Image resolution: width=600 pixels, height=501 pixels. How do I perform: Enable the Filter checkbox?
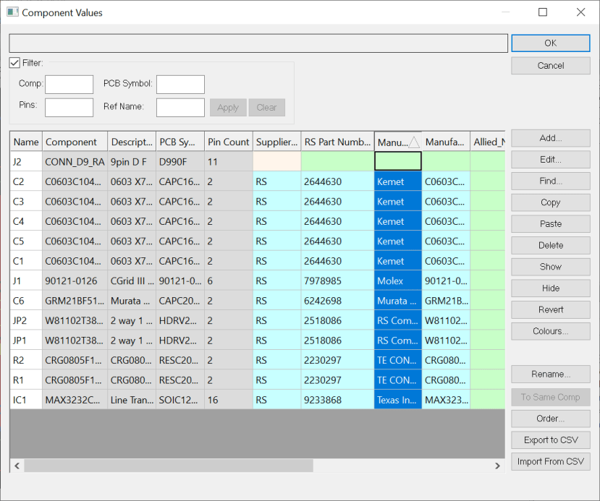pos(14,63)
